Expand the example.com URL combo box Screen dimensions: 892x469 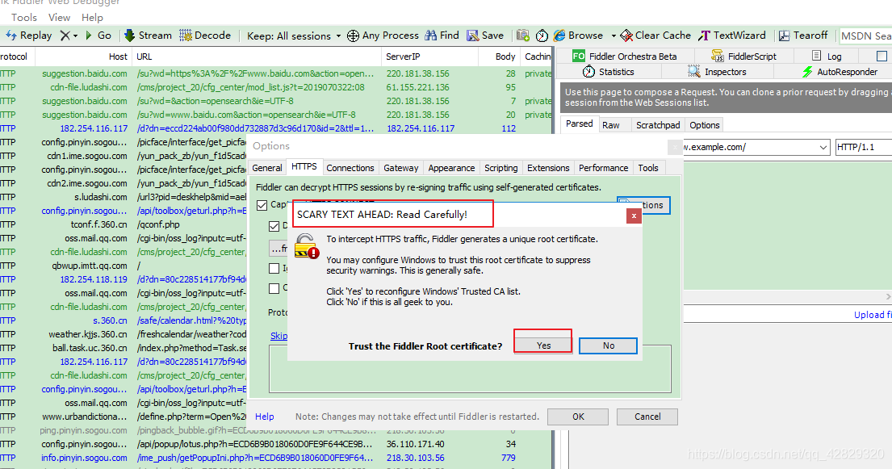[823, 148]
